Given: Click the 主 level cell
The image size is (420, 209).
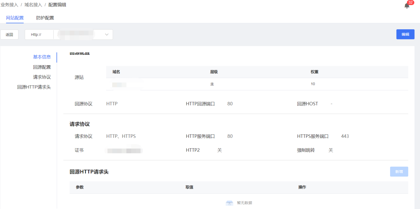Looking at the screenshot, I should coord(212,84).
